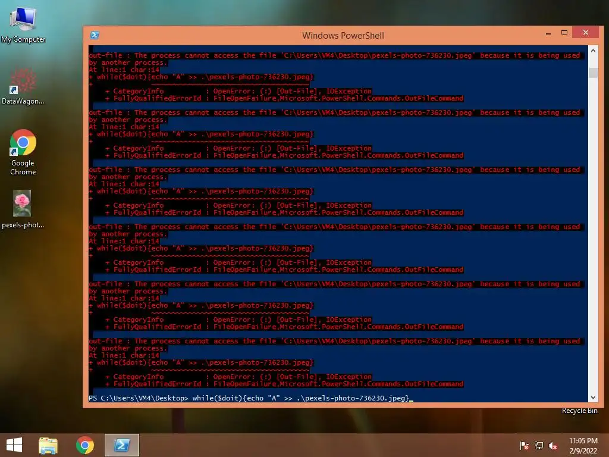Click the PowerShell scrollbar down arrow
609x457 pixels.
coord(593,397)
